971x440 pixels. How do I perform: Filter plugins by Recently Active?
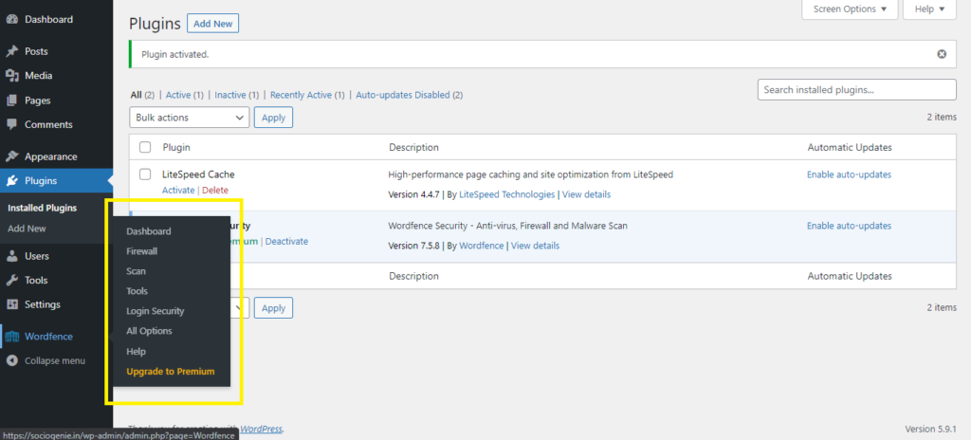coord(301,96)
